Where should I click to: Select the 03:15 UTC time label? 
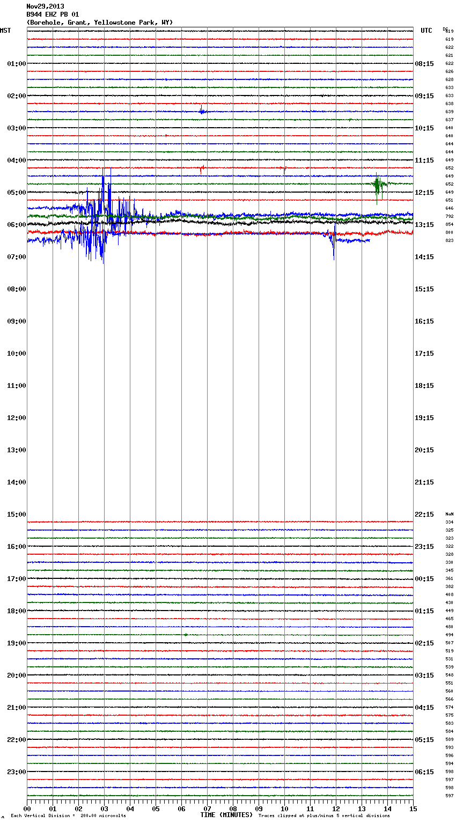[x=424, y=675]
